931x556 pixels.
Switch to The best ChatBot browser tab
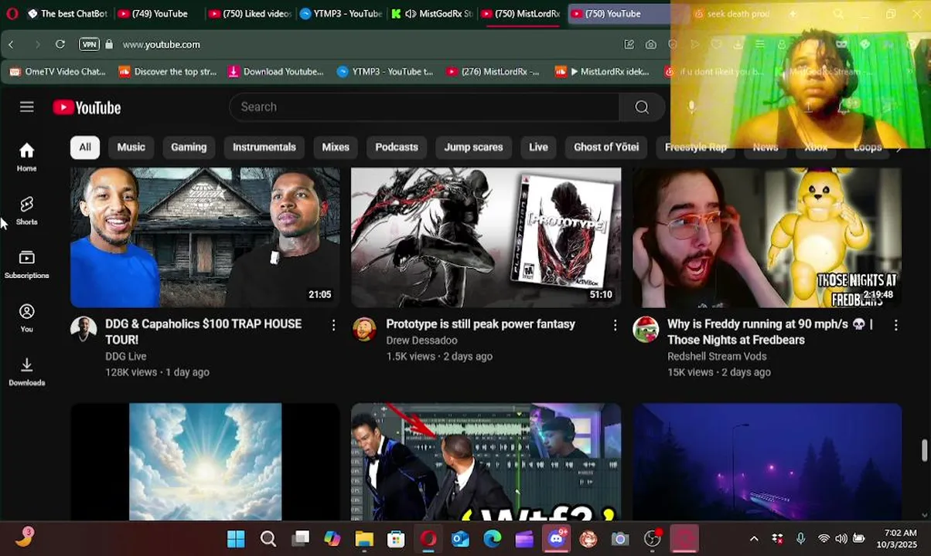(x=67, y=14)
